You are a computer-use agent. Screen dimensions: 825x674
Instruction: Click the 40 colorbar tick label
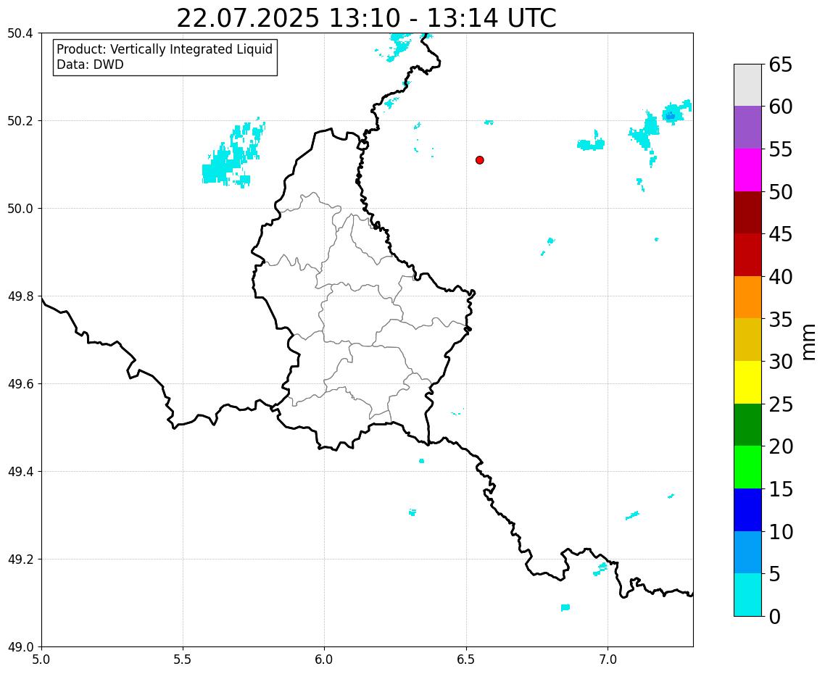tap(781, 277)
